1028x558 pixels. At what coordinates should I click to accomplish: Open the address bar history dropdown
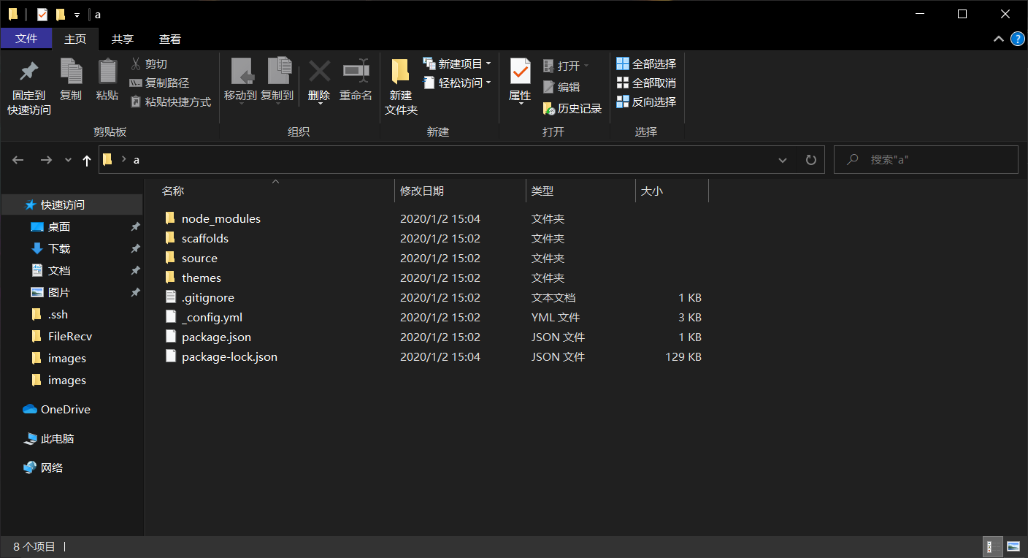783,160
